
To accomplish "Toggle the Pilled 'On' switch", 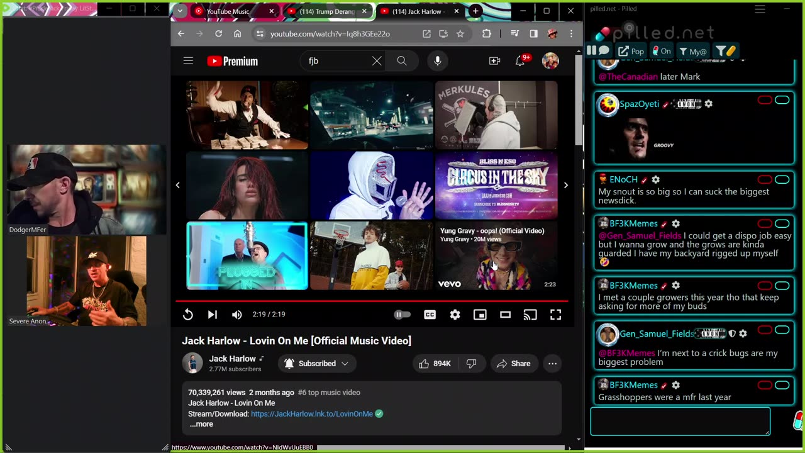I will coord(661,51).
